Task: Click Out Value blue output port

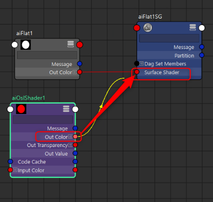Action: tap(75, 153)
